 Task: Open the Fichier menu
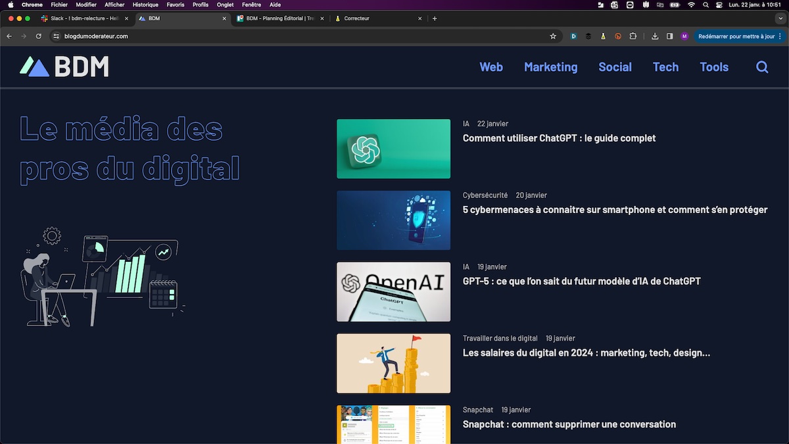(59, 5)
